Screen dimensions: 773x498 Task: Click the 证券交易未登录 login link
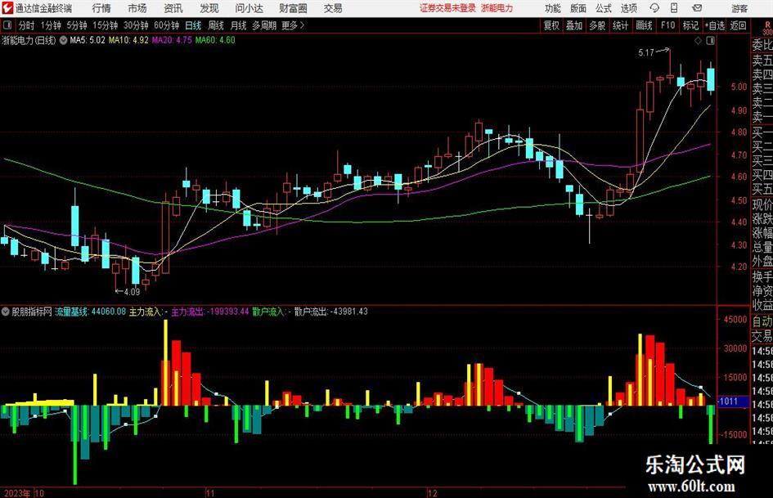[x=447, y=8]
